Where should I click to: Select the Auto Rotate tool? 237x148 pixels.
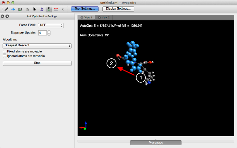point(41,9)
